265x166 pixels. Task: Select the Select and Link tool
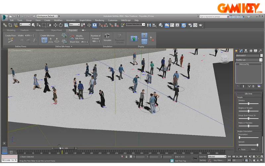(5, 25)
